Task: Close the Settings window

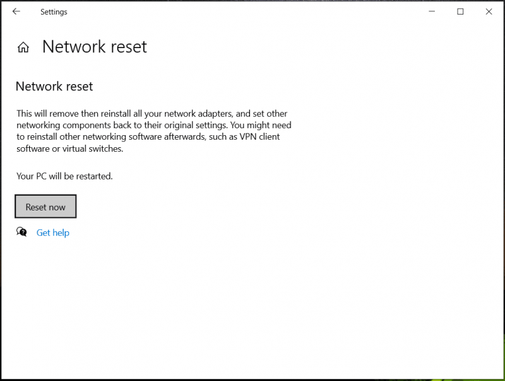Action: coord(489,11)
